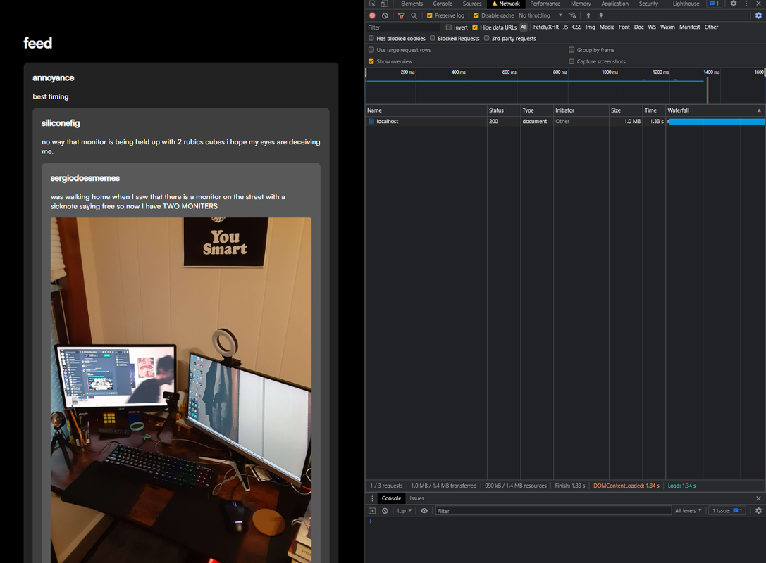This screenshot has height=563, width=766.
Task: Click the network Filter text field
Action: pyautogui.click(x=404, y=27)
